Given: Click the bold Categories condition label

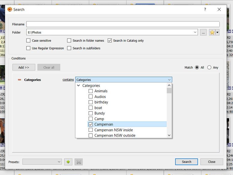Looking at the screenshot, I should (32, 80).
